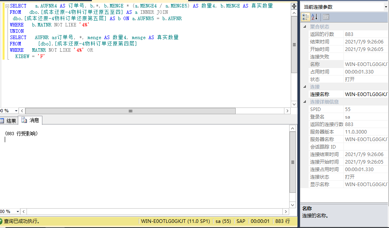Switch properties to categorized view
Viewport: 389px width, 228px height.
305,17
